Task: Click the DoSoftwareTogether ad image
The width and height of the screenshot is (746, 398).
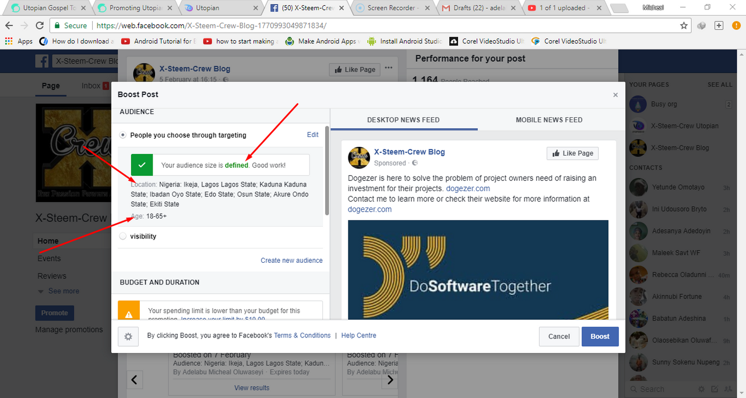Action: pos(478,270)
